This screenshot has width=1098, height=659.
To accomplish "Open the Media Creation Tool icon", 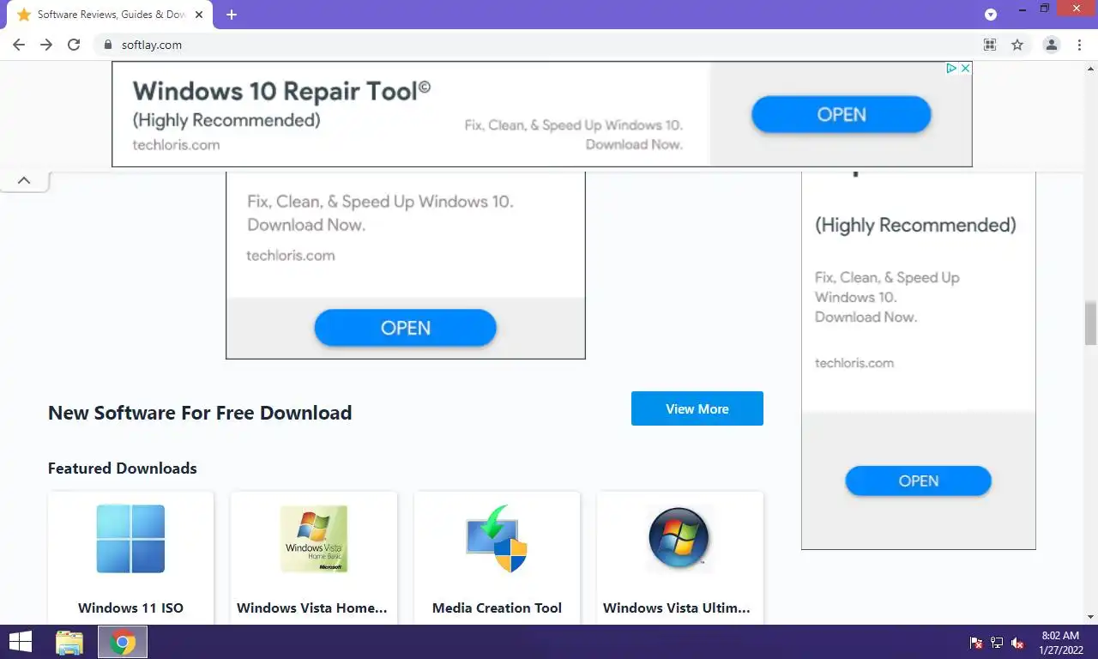I will (x=497, y=539).
